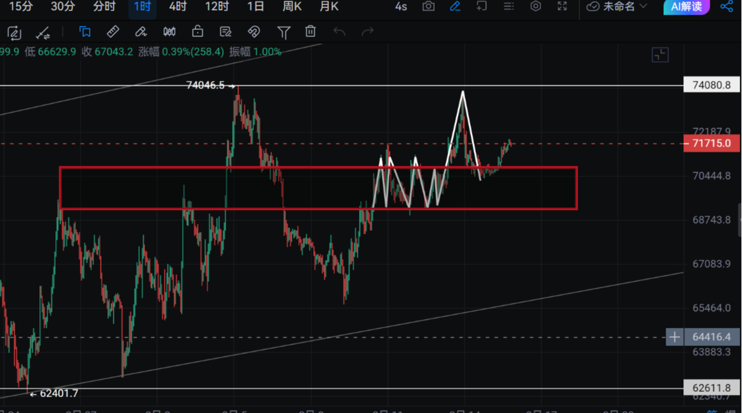This screenshot has width=742, height=413.
Task: Toggle the pencil drawing toolbar
Action: coord(455,6)
